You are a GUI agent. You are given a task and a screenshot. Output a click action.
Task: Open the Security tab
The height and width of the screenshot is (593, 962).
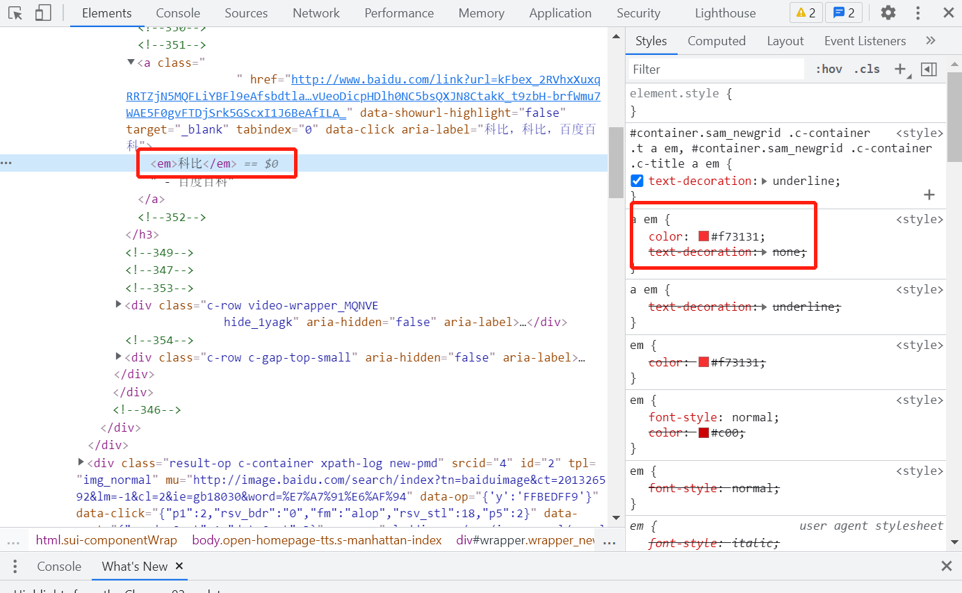coord(638,13)
